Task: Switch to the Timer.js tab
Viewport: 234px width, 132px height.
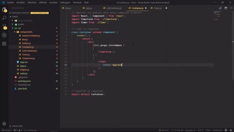Action: click(x=158, y=8)
